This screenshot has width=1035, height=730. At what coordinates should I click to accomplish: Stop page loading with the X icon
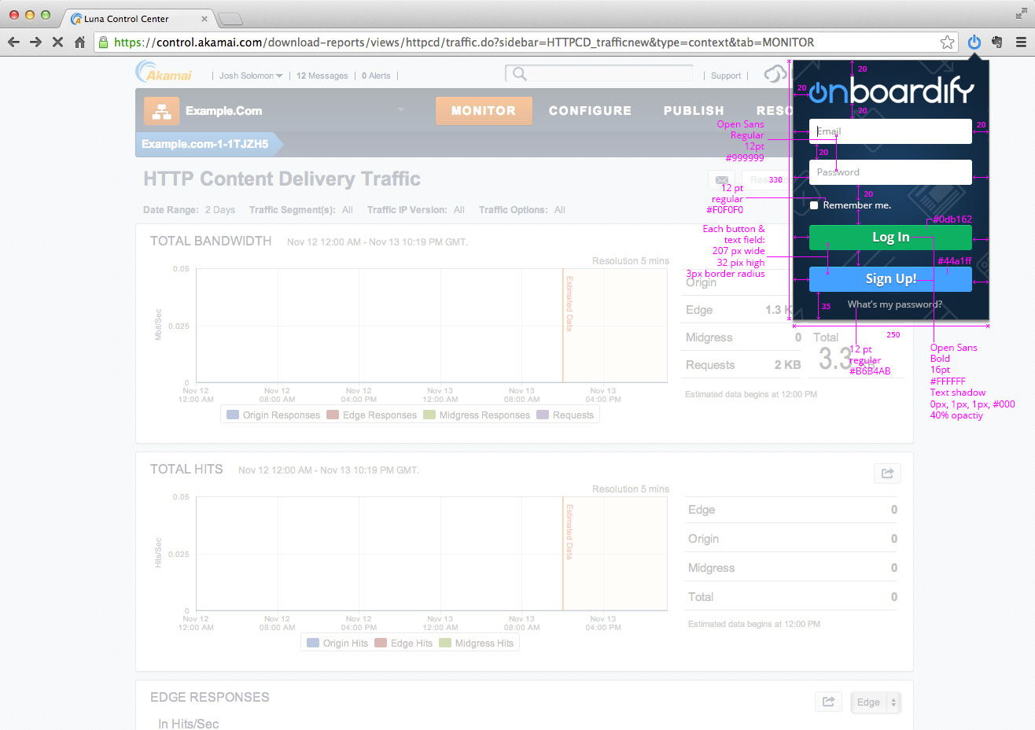pos(57,42)
